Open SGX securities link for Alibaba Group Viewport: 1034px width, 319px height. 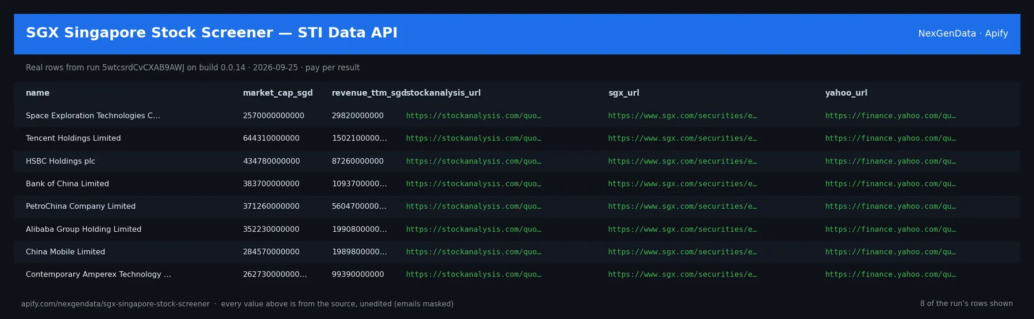click(x=682, y=229)
